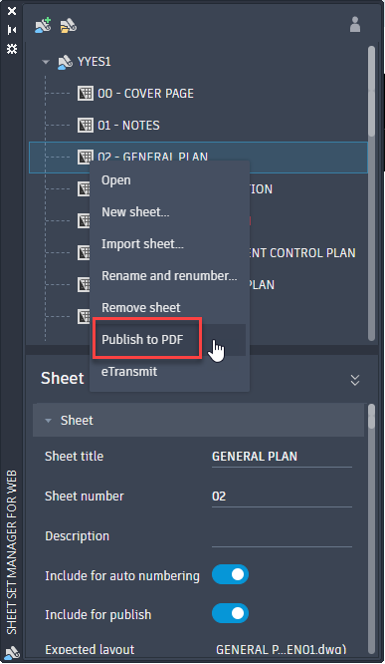Collapse the Sheet properties section
Viewport: 385px width, 664px height.
pos(48,421)
